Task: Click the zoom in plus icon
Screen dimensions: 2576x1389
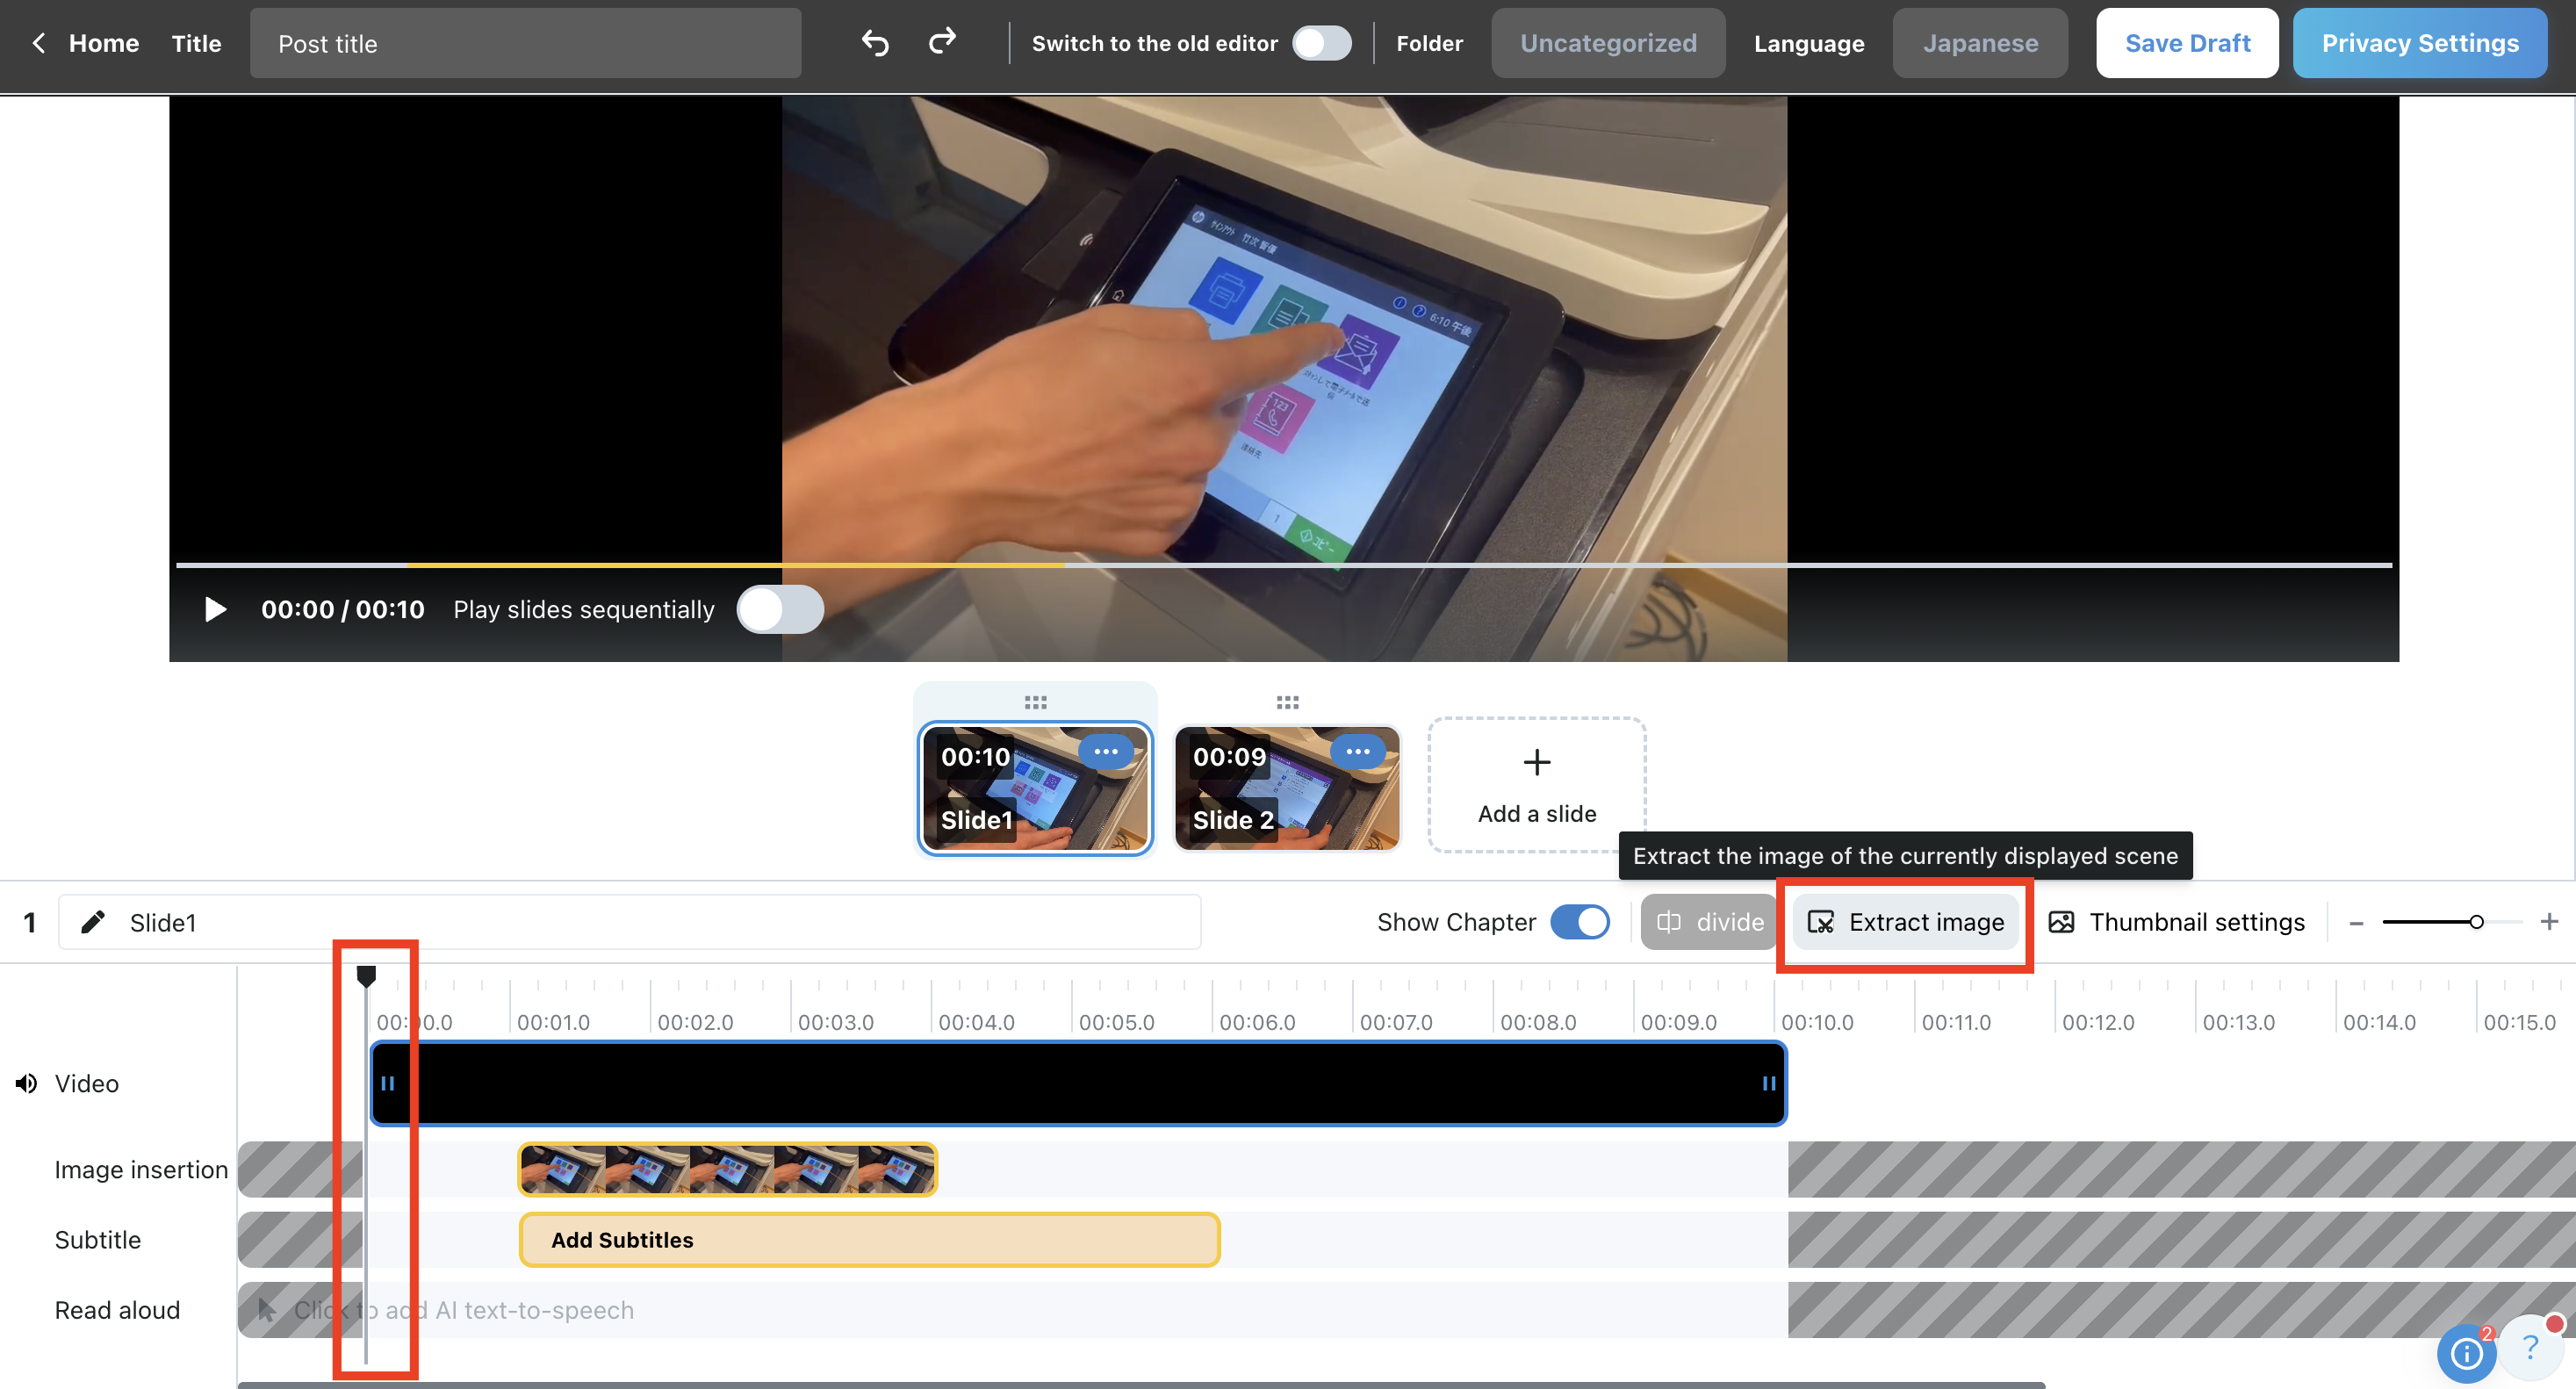Action: pos(2549,921)
